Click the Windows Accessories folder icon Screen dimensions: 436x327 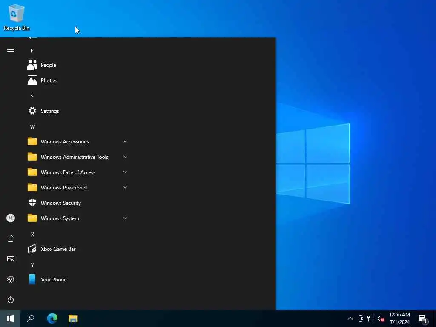[32, 141]
